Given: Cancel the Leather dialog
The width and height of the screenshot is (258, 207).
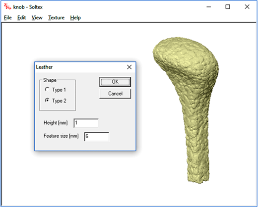Looking at the screenshot, I should click(x=115, y=94).
